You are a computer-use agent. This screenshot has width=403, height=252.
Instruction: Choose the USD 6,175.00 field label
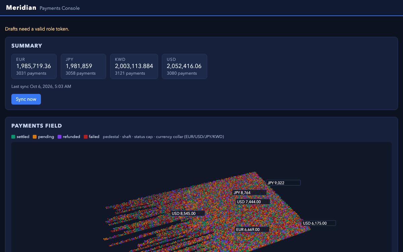(x=319, y=223)
